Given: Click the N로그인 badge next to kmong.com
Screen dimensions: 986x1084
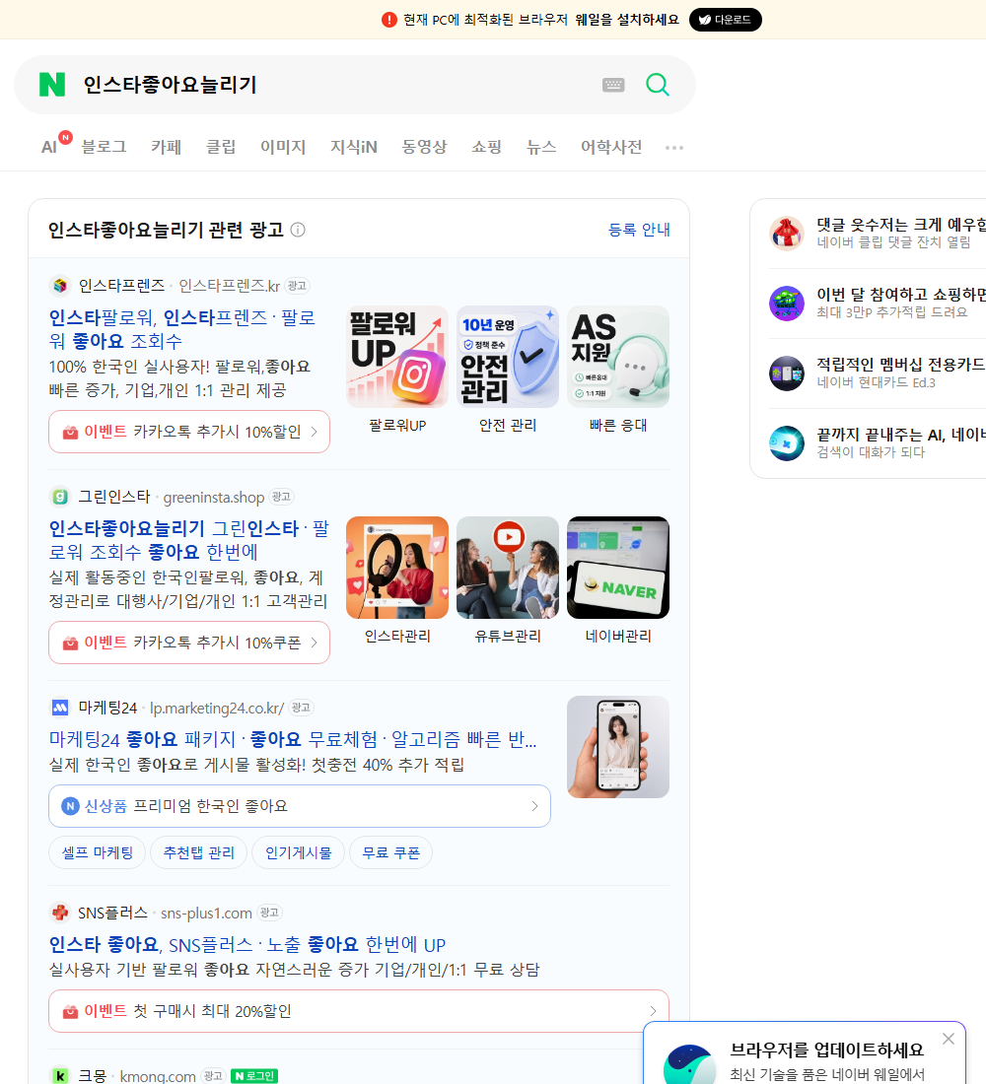Looking at the screenshot, I should pos(254,1076).
